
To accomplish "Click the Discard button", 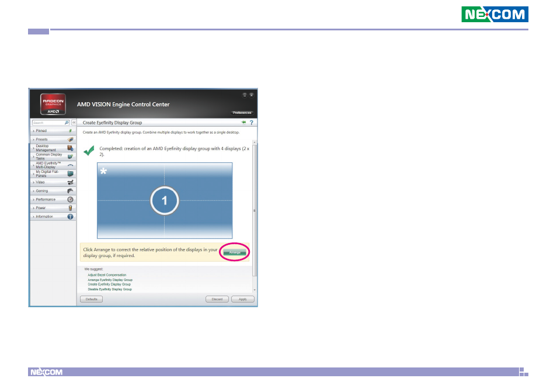I will [217, 299].
